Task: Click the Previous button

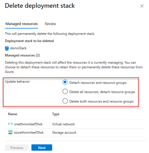Action: pyautogui.click(x=17, y=148)
